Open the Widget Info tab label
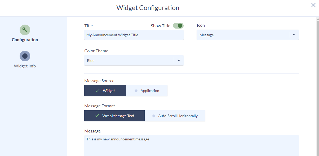The width and height of the screenshot is (319, 156). (x=25, y=66)
